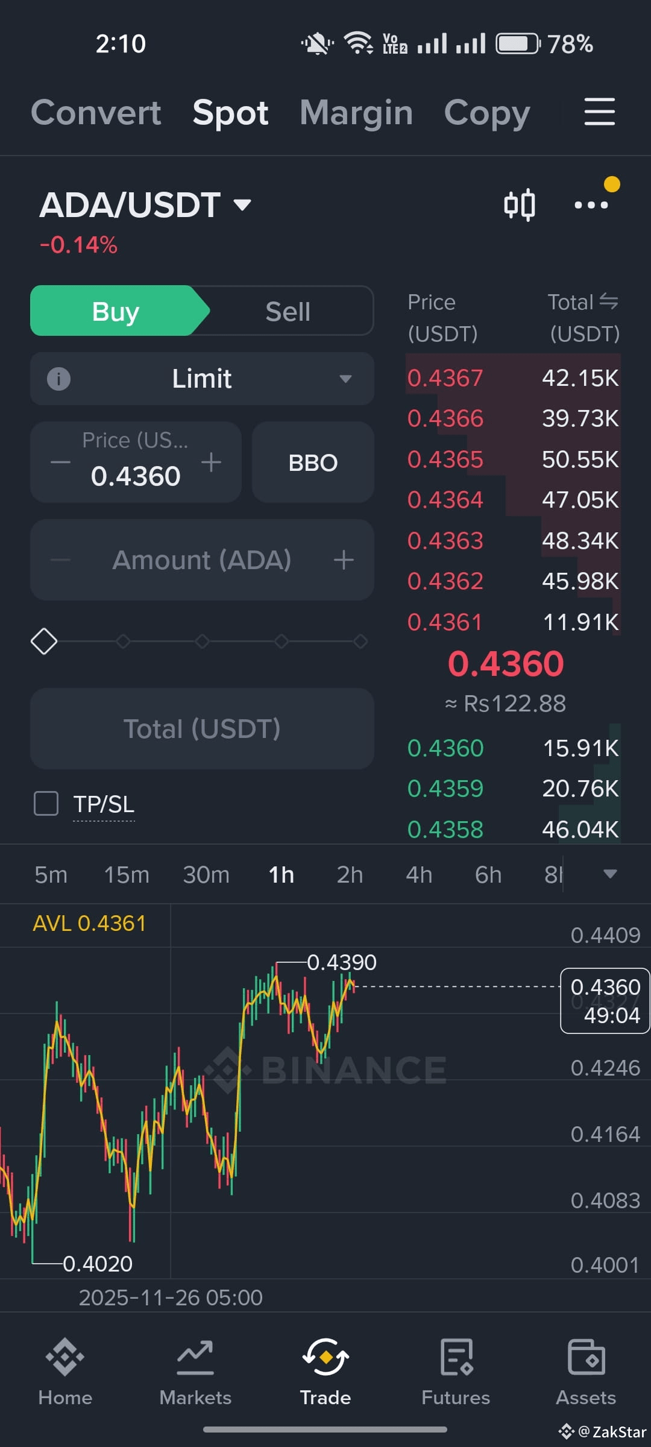Image resolution: width=651 pixels, height=1447 pixels.
Task: Select ask price 0.4363
Action: (x=445, y=541)
